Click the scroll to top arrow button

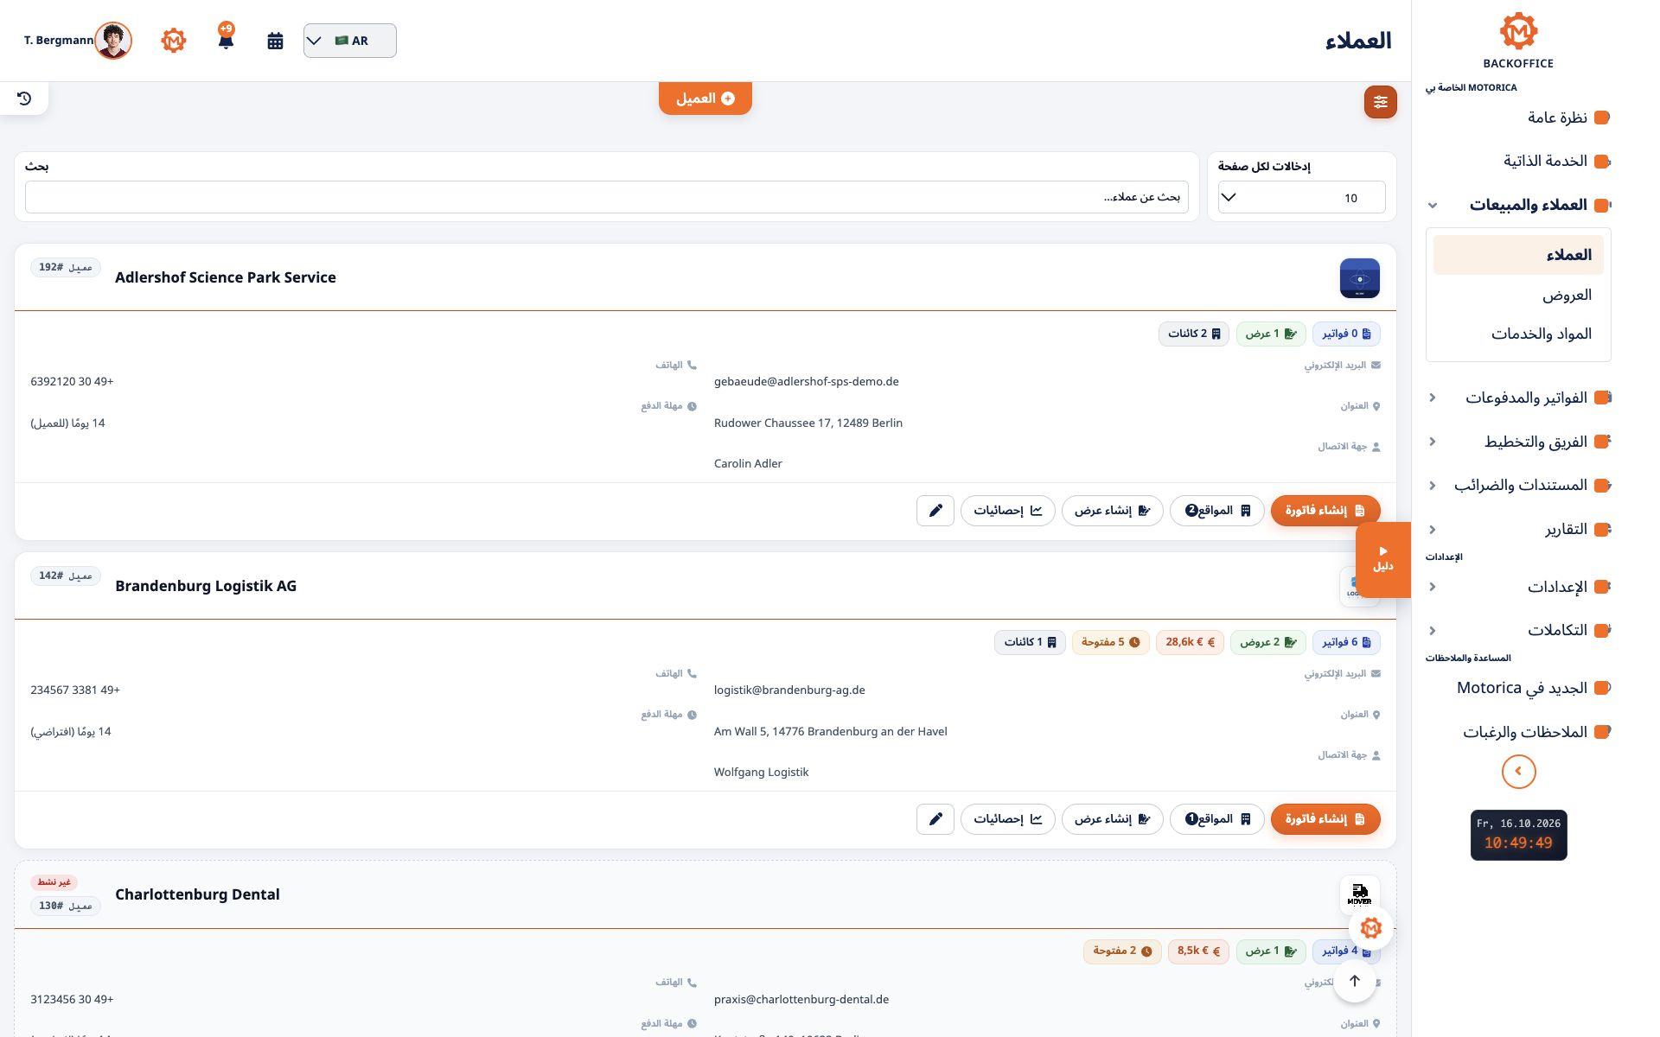(x=1355, y=981)
